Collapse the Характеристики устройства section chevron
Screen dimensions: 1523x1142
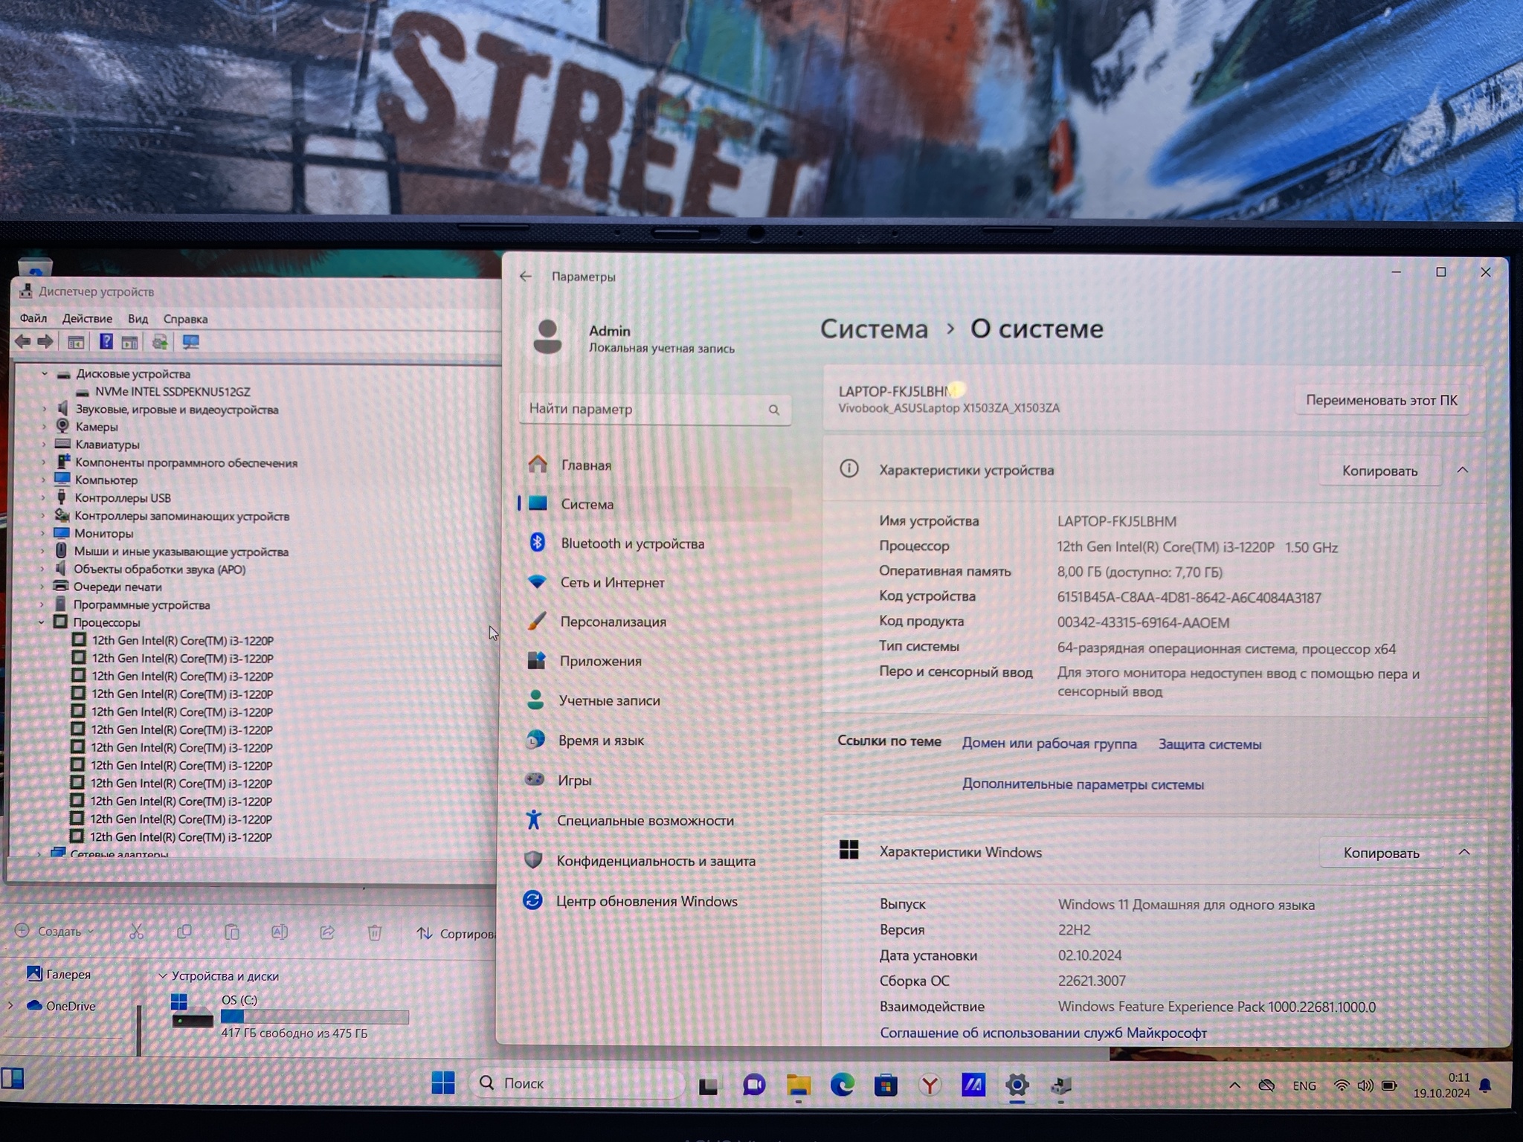pos(1462,470)
